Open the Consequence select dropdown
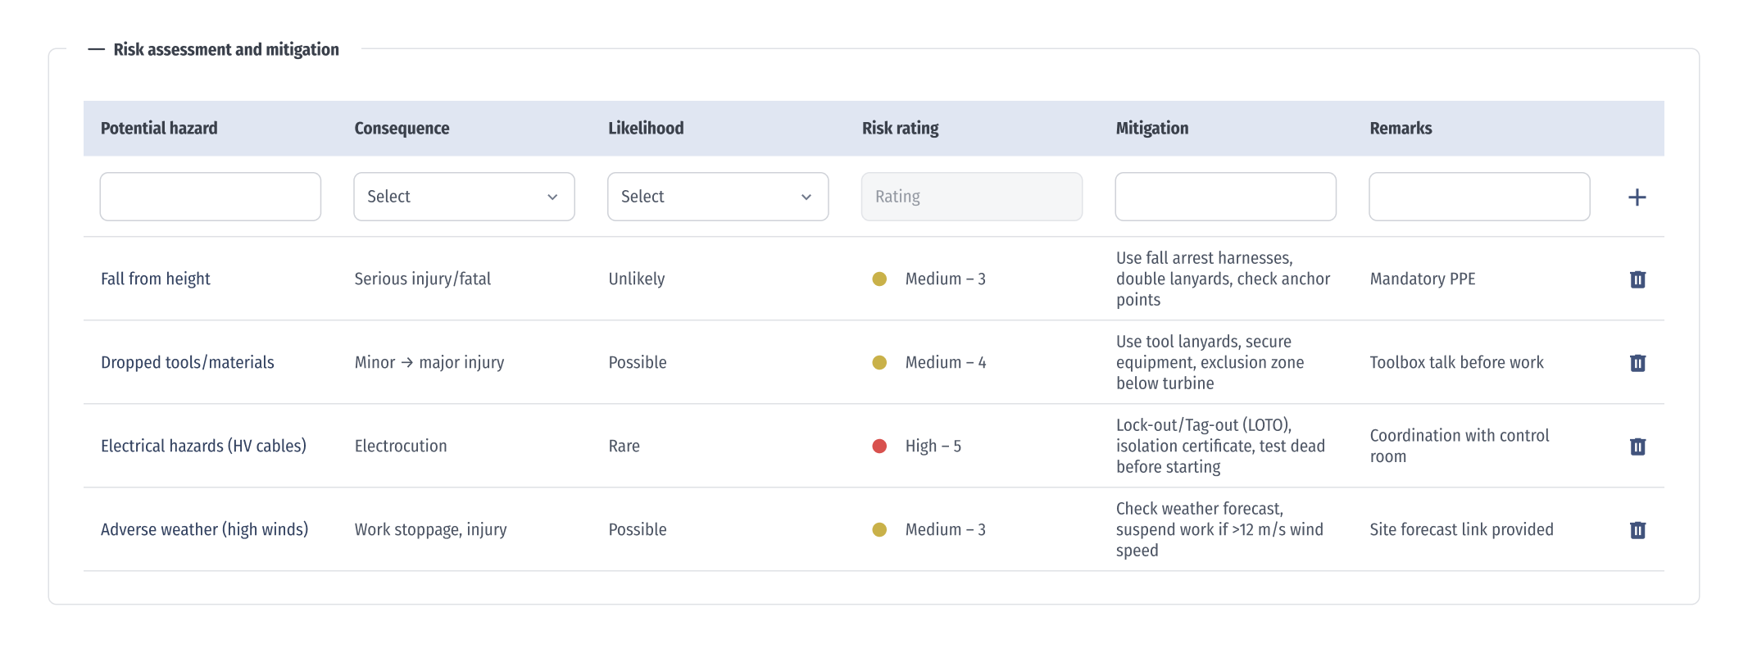The height and width of the screenshot is (653, 1748). tap(464, 197)
